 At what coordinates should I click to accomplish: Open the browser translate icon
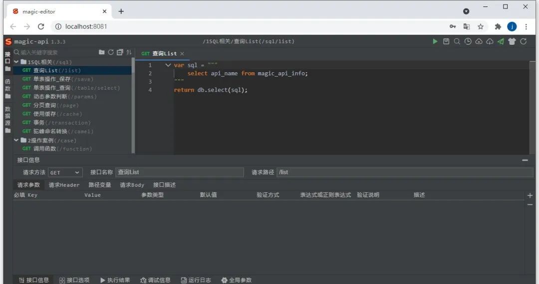coord(467,26)
